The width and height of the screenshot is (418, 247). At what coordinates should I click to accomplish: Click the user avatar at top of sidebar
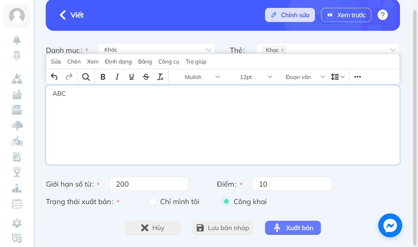click(17, 16)
